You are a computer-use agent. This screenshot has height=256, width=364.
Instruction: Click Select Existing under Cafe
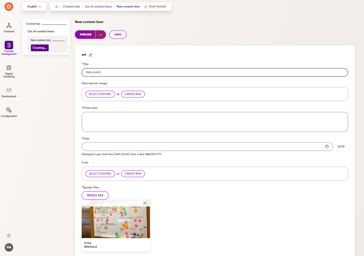[x=100, y=174]
